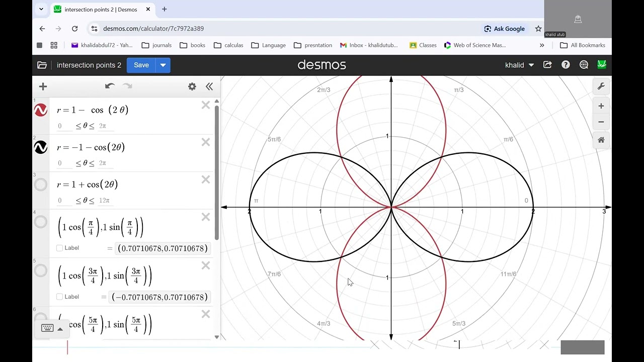Open the All Bookmarks folder
The height and width of the screenshot is (362, 644).
583,45
